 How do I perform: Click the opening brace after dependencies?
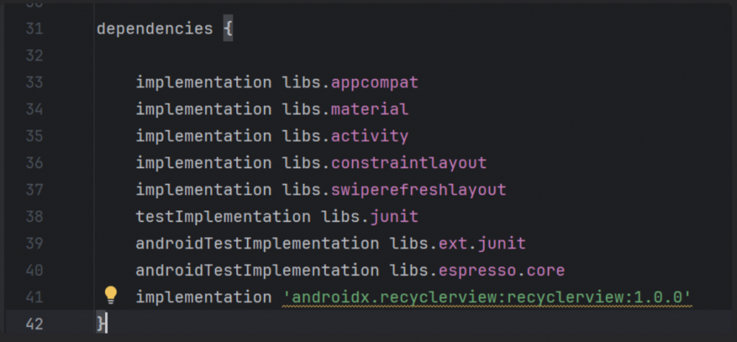pos(228,29)
